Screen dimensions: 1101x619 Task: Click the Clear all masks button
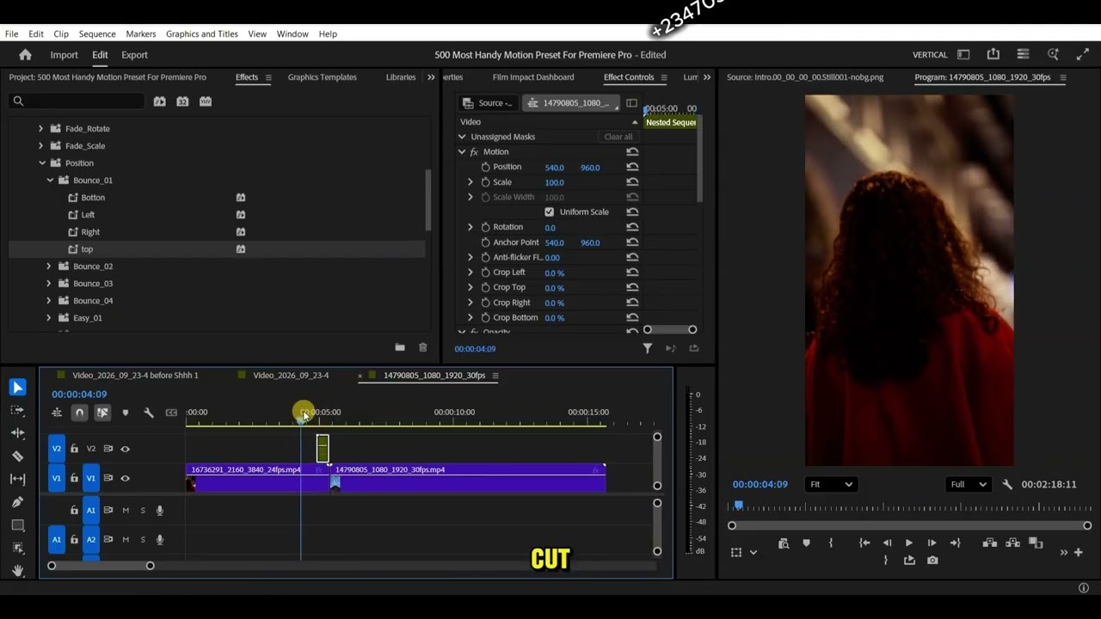point(618,137)
